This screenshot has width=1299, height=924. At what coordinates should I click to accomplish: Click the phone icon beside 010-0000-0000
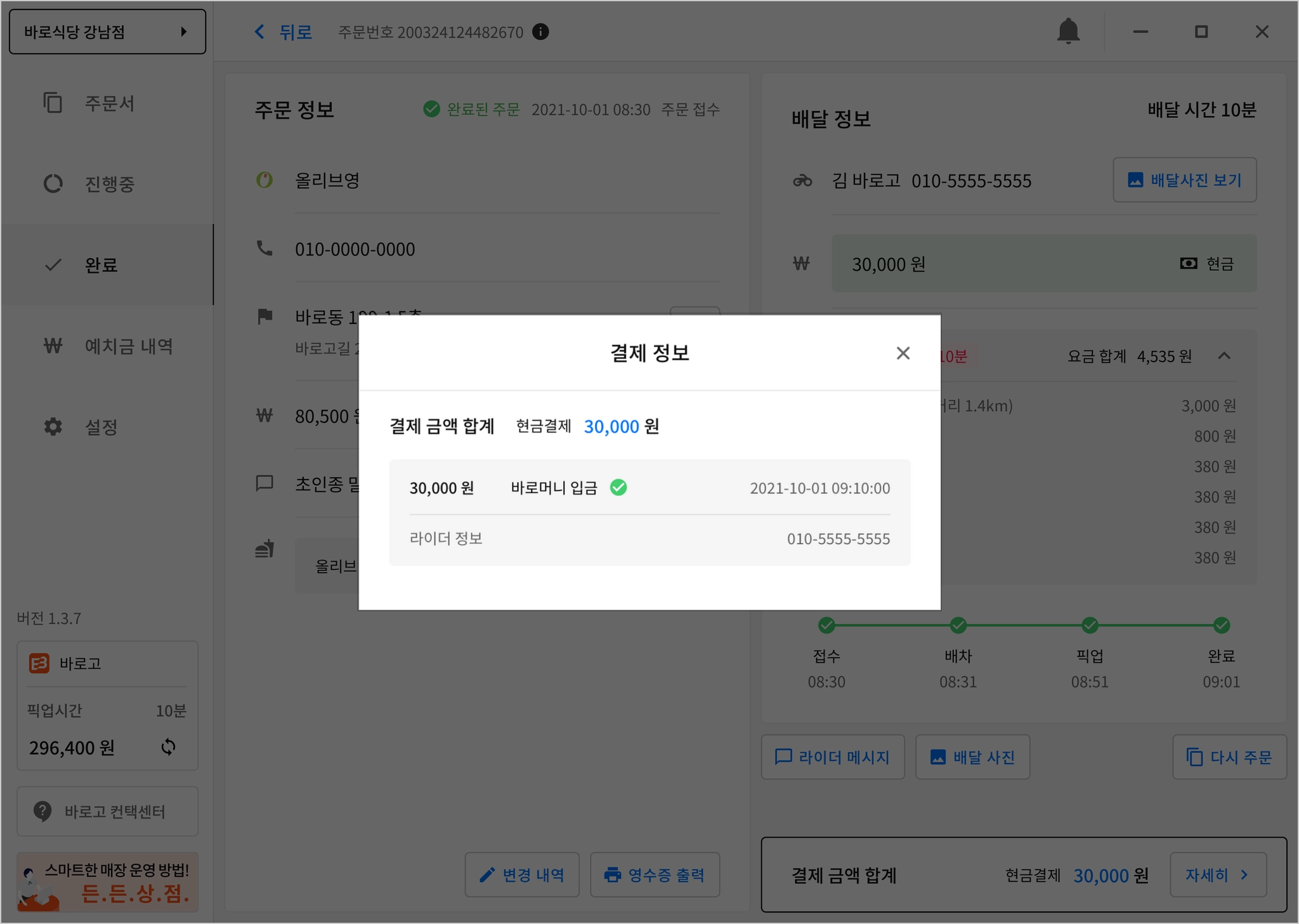tap(264, 249)
